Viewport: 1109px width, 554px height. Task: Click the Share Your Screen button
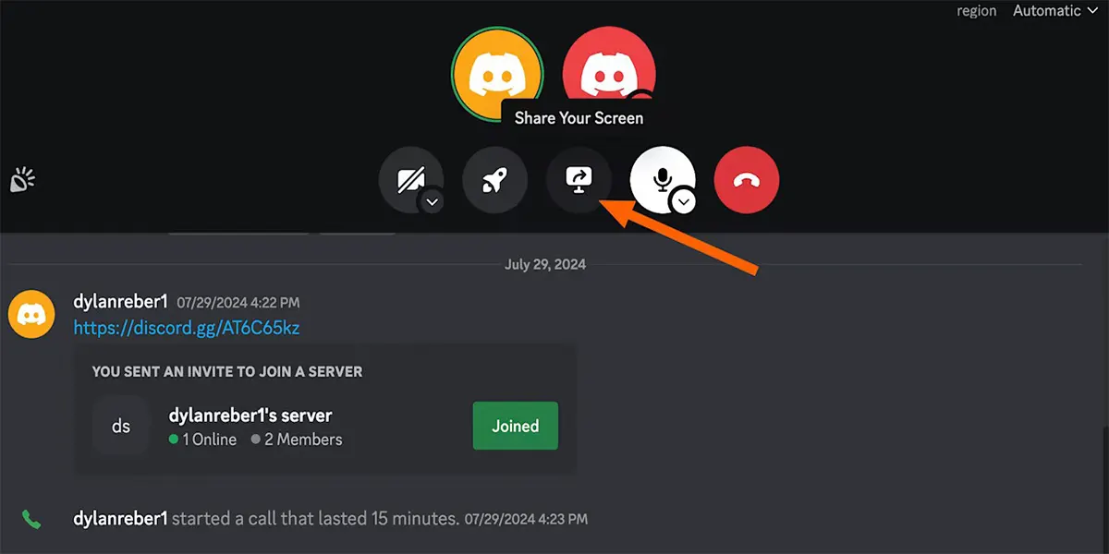pyautogui.click(x=579, y=179)
